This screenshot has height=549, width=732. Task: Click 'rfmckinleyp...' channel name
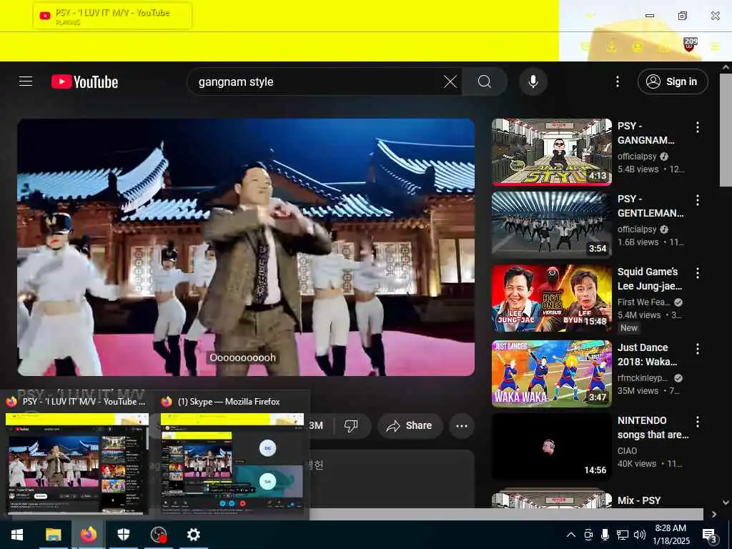tap(643, 377)
